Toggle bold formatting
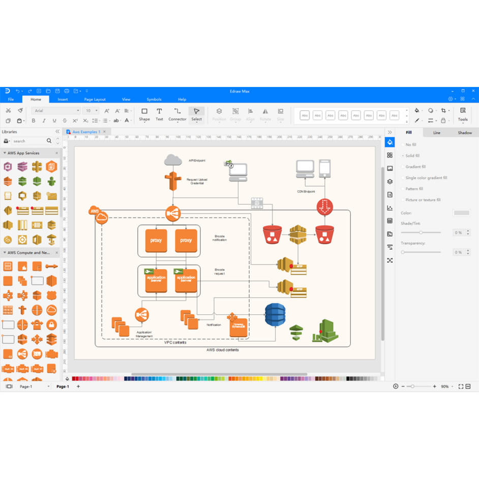This screenshot has width=479, height=479. point(34,121)
